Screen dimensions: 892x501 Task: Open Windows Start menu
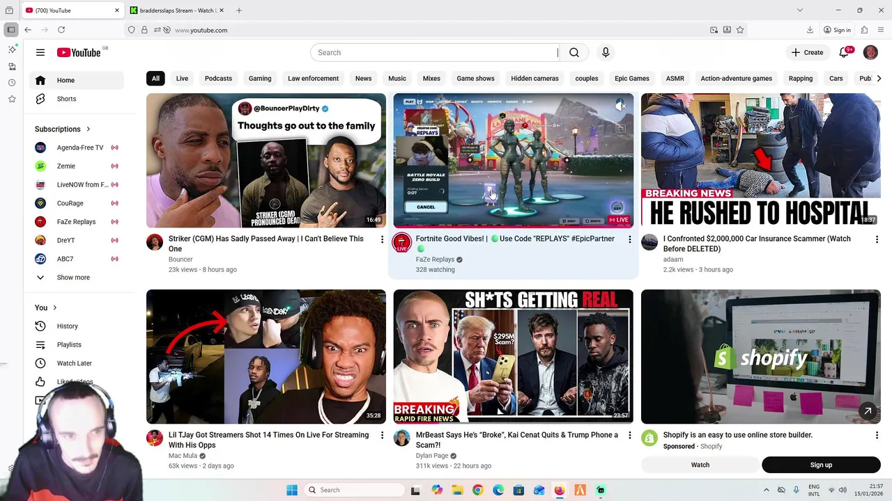pyautogui.click(x=292, y=490)
